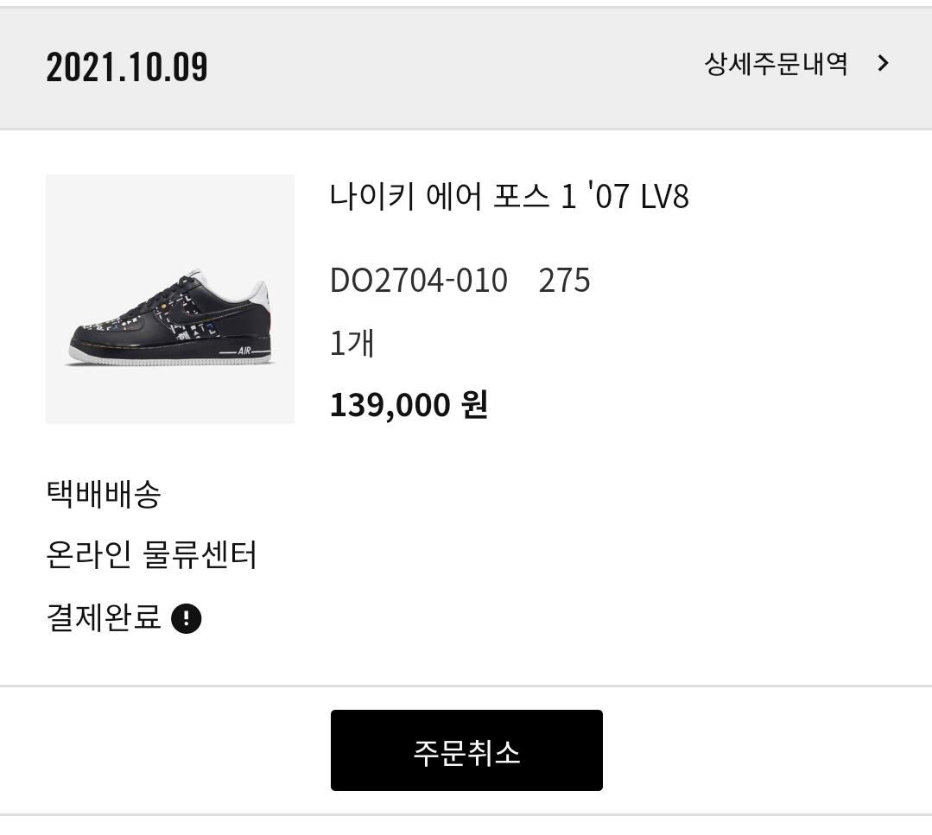
Task: Click the right chevron next to 상세주문내역
Action: (x=882, y=64)
